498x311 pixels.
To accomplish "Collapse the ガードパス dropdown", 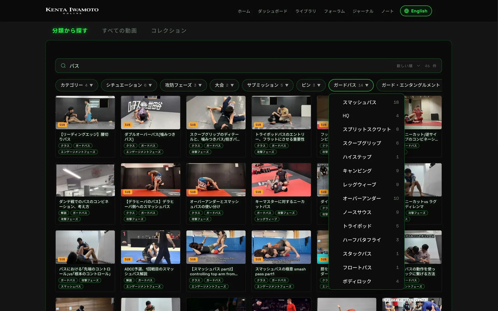I will [351, 85].
